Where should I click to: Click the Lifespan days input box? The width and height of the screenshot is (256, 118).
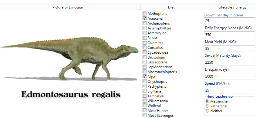[230, 76]
